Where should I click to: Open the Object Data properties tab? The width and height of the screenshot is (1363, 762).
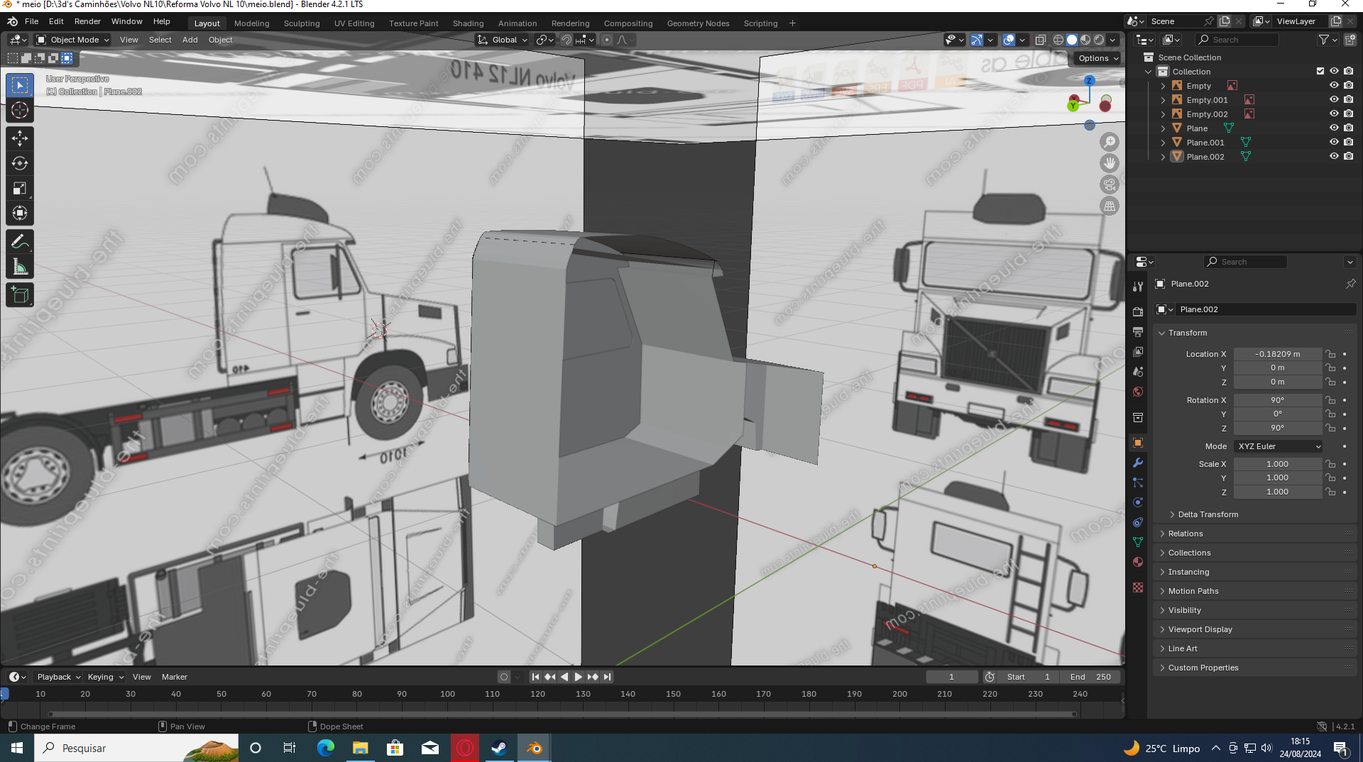point(1138,542)
